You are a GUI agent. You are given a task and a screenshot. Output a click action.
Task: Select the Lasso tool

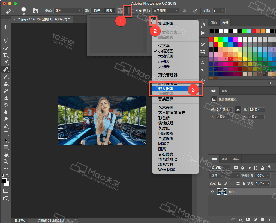coord(5,41)
